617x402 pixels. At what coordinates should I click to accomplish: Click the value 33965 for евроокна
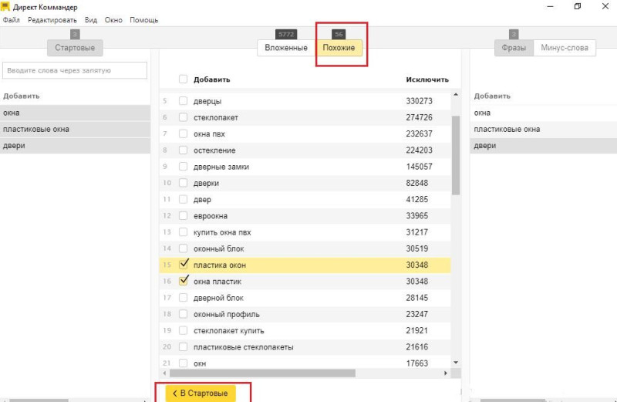point(416,216)
